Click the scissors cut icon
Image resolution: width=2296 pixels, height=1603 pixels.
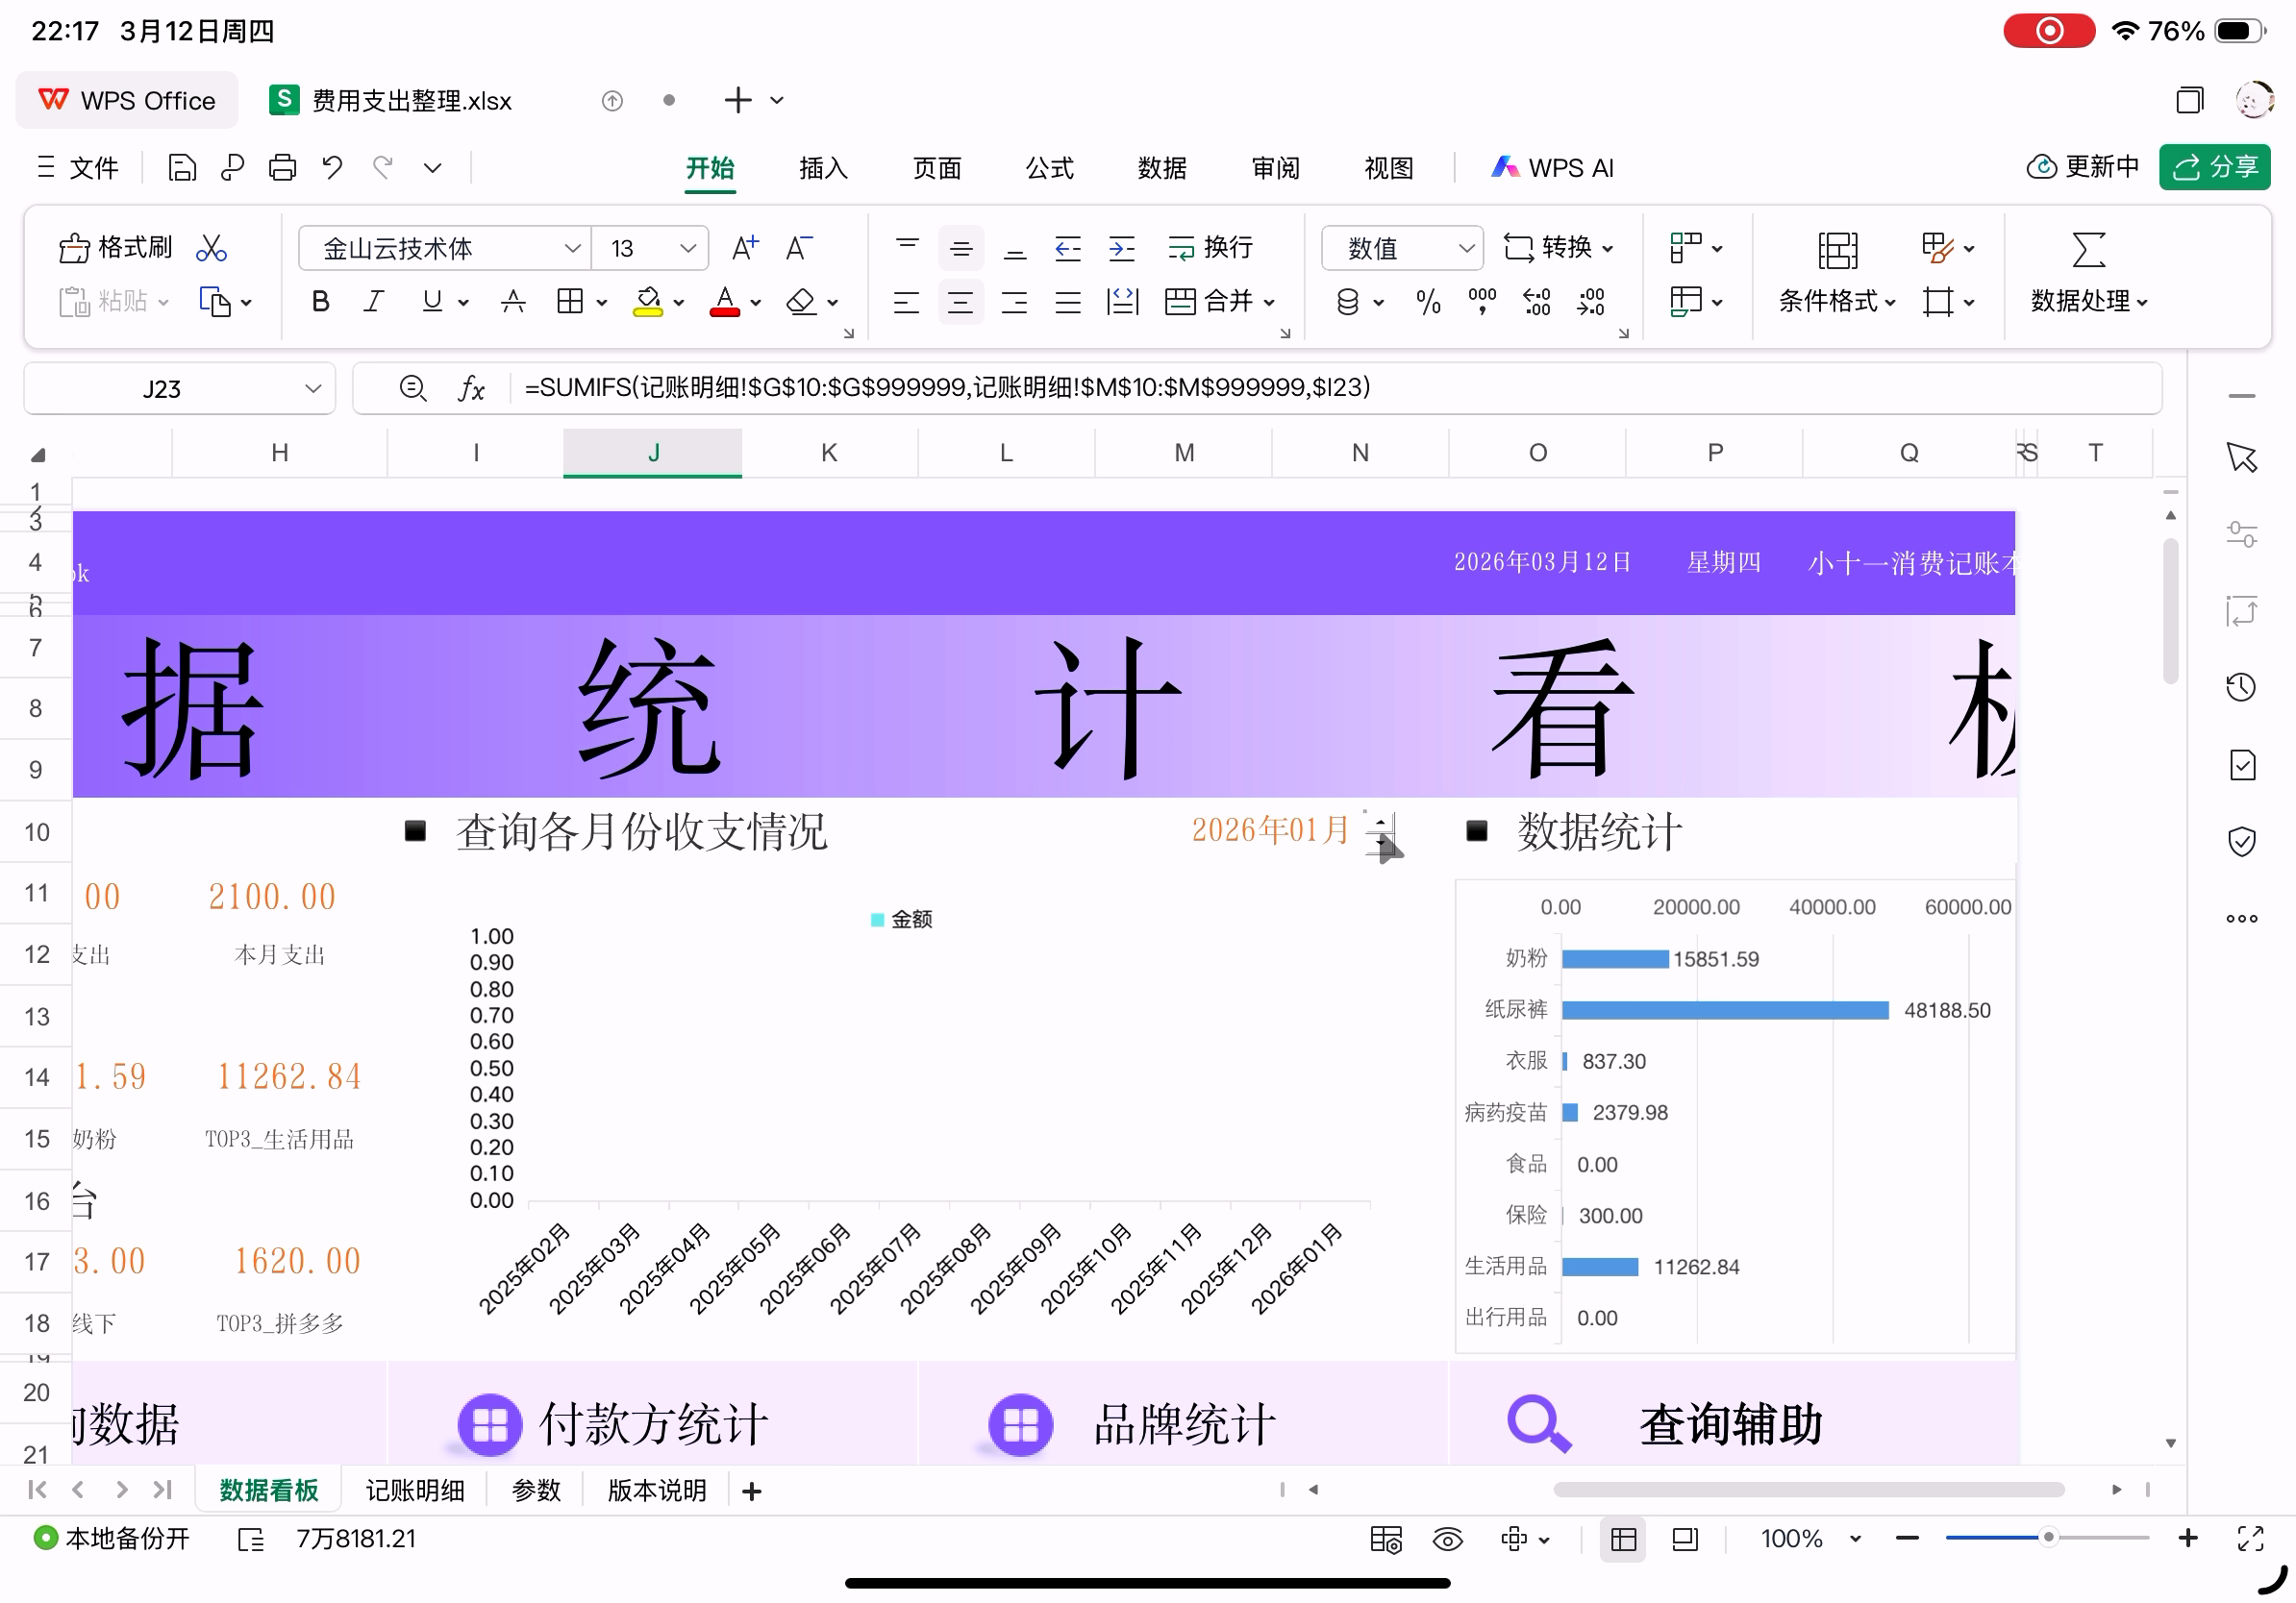211,248
